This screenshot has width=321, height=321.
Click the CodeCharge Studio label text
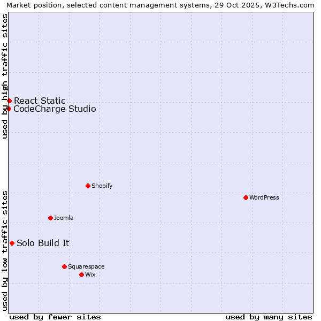pyautogui.click(x=55, y=109)
